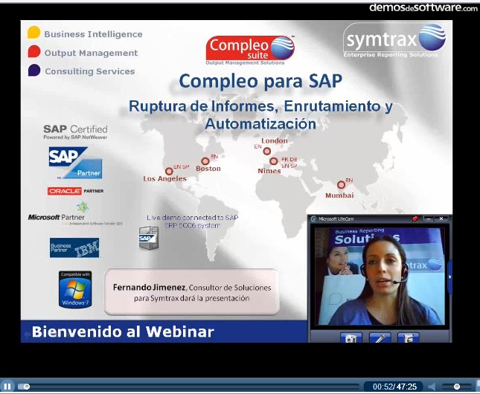This screenshot has width=480, height=394.
Task: Click the London location marker
Action: coord(267,151)
